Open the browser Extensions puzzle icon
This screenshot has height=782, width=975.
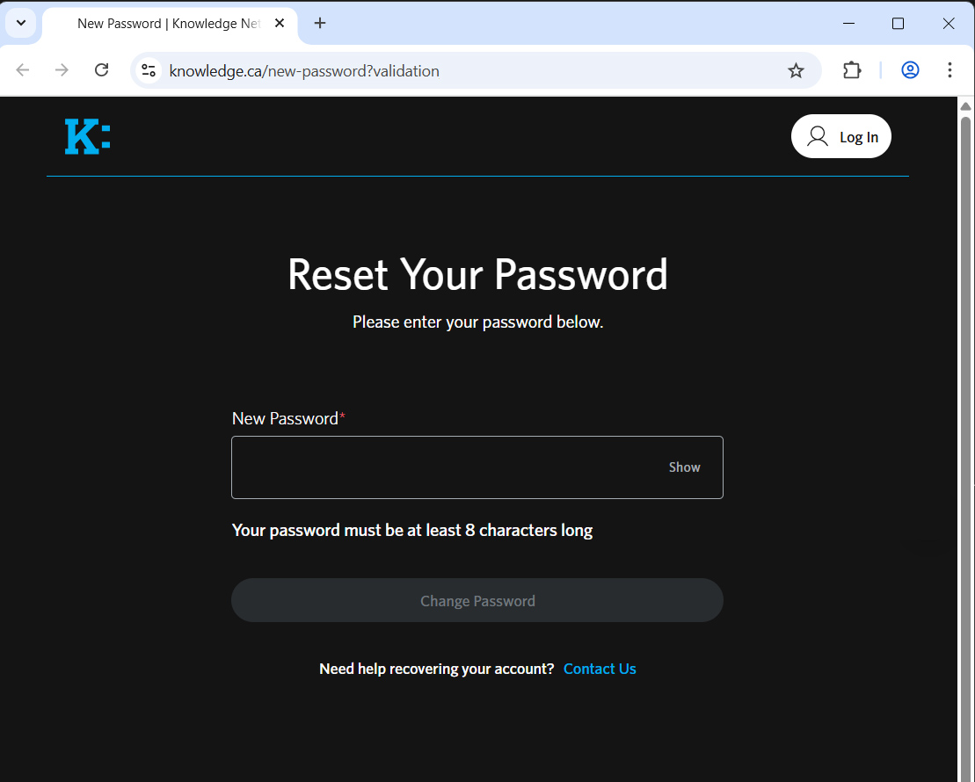click(852, 71)
